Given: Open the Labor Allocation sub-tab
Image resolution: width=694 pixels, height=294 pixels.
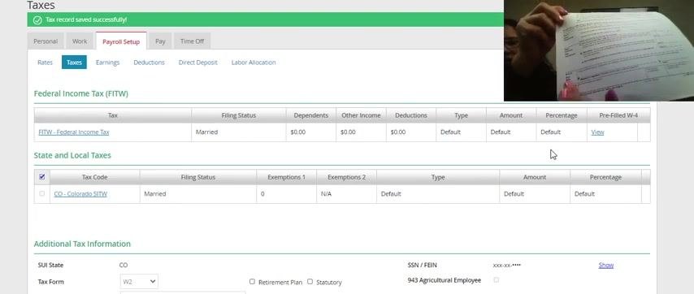Looking at the screenshot, I should click(x=254, y=63).
